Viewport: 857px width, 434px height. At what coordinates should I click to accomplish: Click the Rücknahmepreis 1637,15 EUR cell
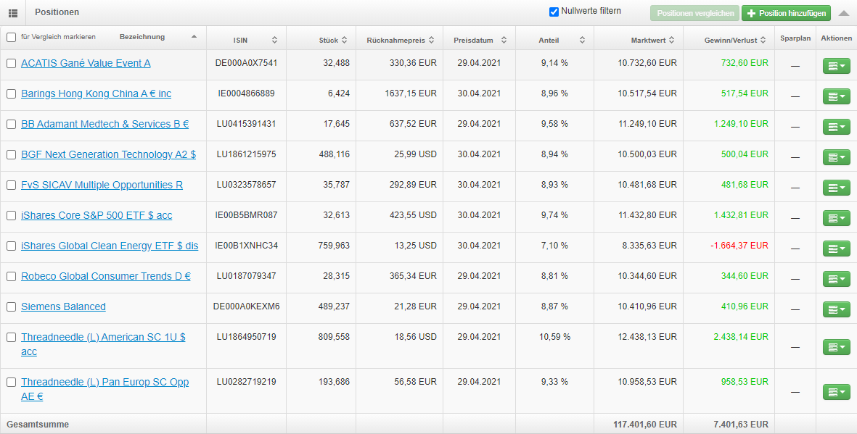click(411, 93)
